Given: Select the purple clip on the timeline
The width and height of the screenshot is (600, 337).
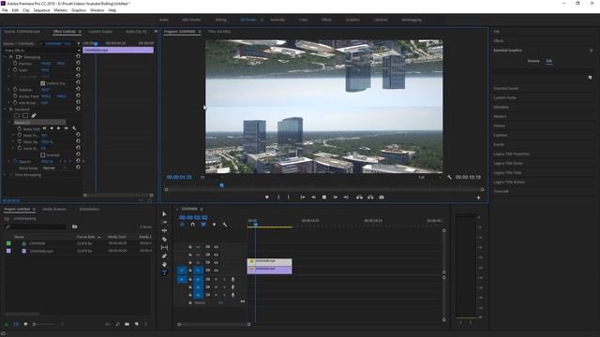Looking at the screenshot, I should (270, 270).
